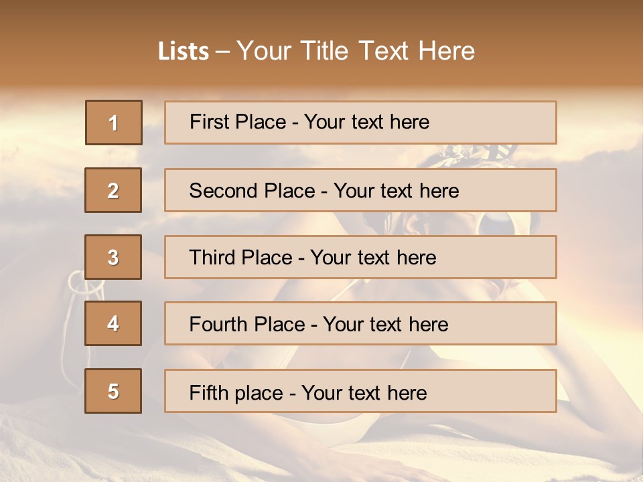Click the white string loop in background photo
The image size is (643, 482).
coord(82,282)
